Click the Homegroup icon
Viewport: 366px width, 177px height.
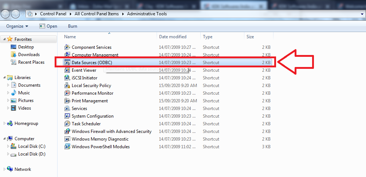(x=9, y=123)
